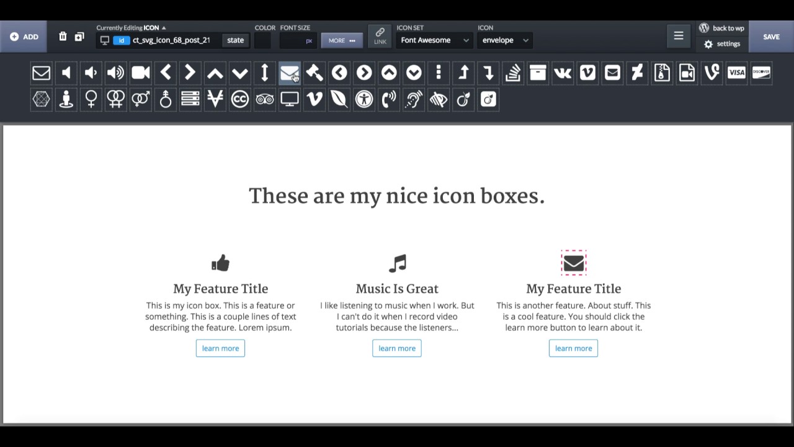Select the DeviantArt logo icon
Screen dimensions: 794x447
pos(636,73)
